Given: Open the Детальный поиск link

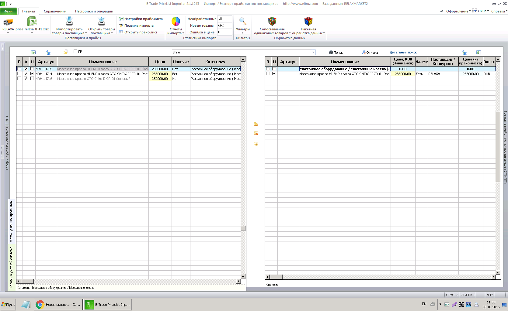Looking at the screenshot, I should tap(403, 52).
